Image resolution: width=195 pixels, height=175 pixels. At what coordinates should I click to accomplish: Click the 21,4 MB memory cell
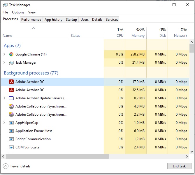[136, 63]
